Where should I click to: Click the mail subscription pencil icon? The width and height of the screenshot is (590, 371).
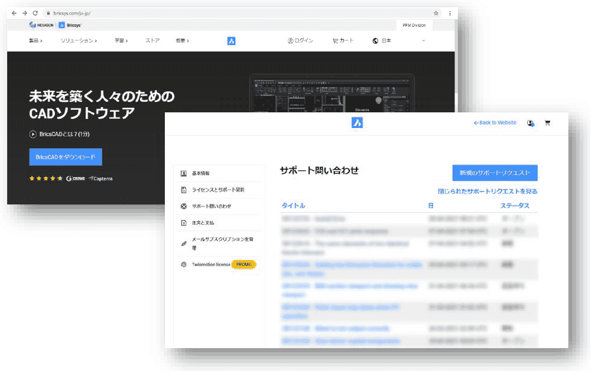(x=184, y=244)
